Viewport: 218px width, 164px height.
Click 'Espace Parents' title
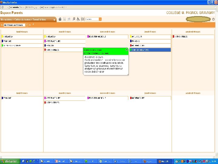12,13
